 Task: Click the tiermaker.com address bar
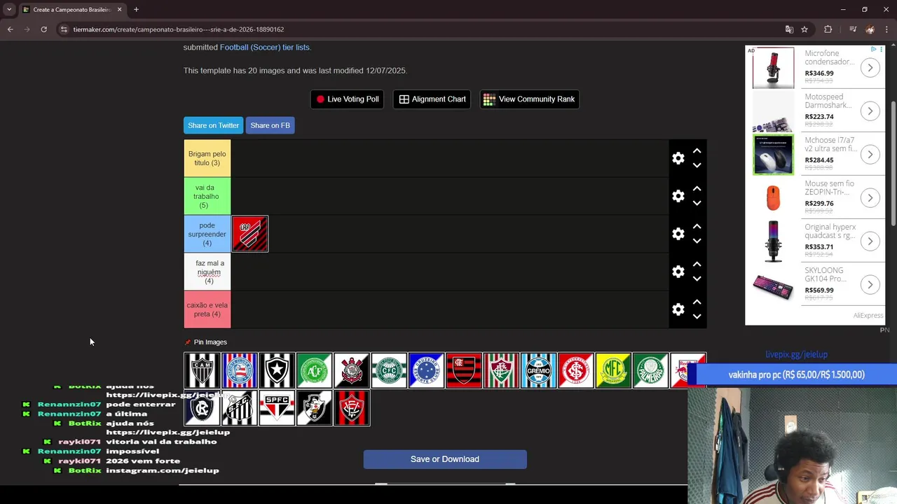(x=420, y=29)
